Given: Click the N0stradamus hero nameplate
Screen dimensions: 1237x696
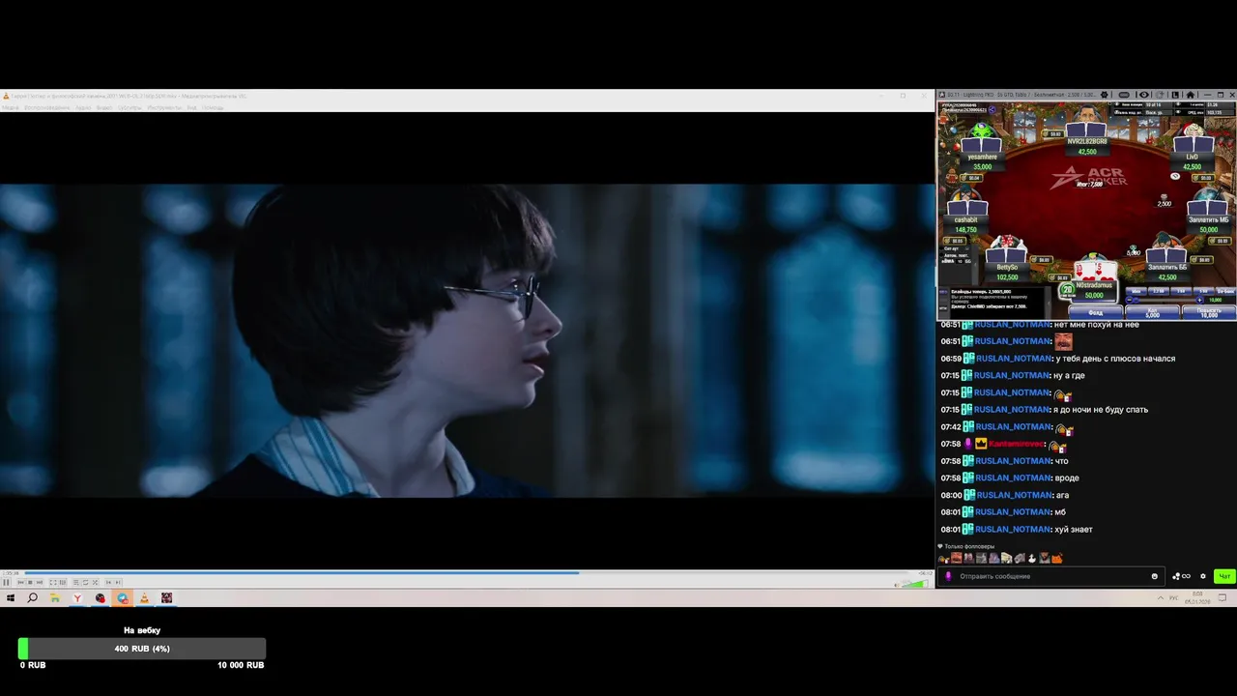Looking at the screenshot, I should (1095, 291).
